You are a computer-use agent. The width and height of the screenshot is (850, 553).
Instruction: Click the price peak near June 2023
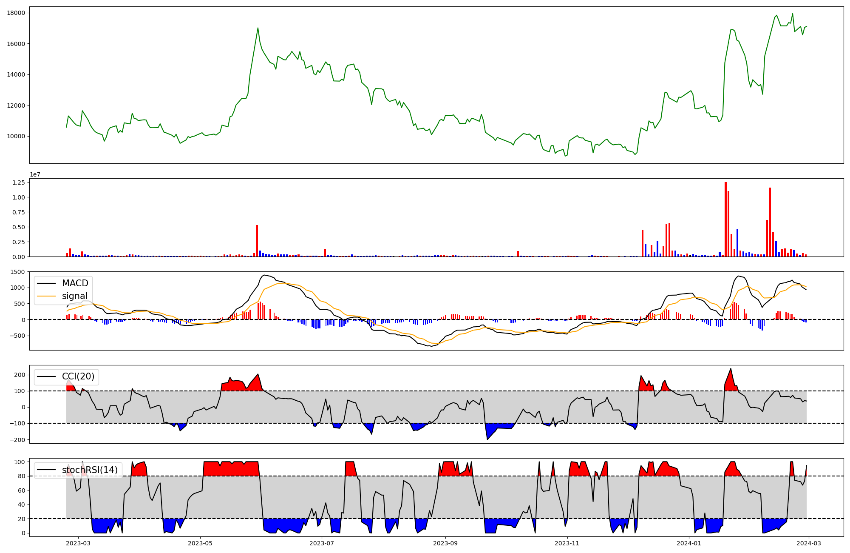point(258,28)
